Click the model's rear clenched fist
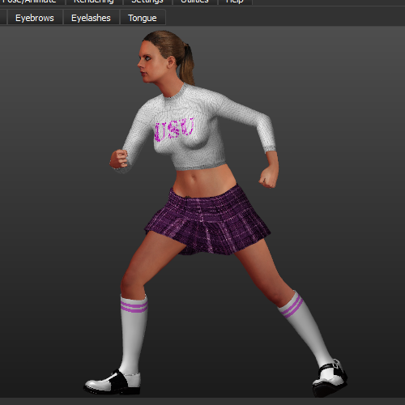This screenshot has height=405, width=405. pyautogui.click(x=268, y=177)
